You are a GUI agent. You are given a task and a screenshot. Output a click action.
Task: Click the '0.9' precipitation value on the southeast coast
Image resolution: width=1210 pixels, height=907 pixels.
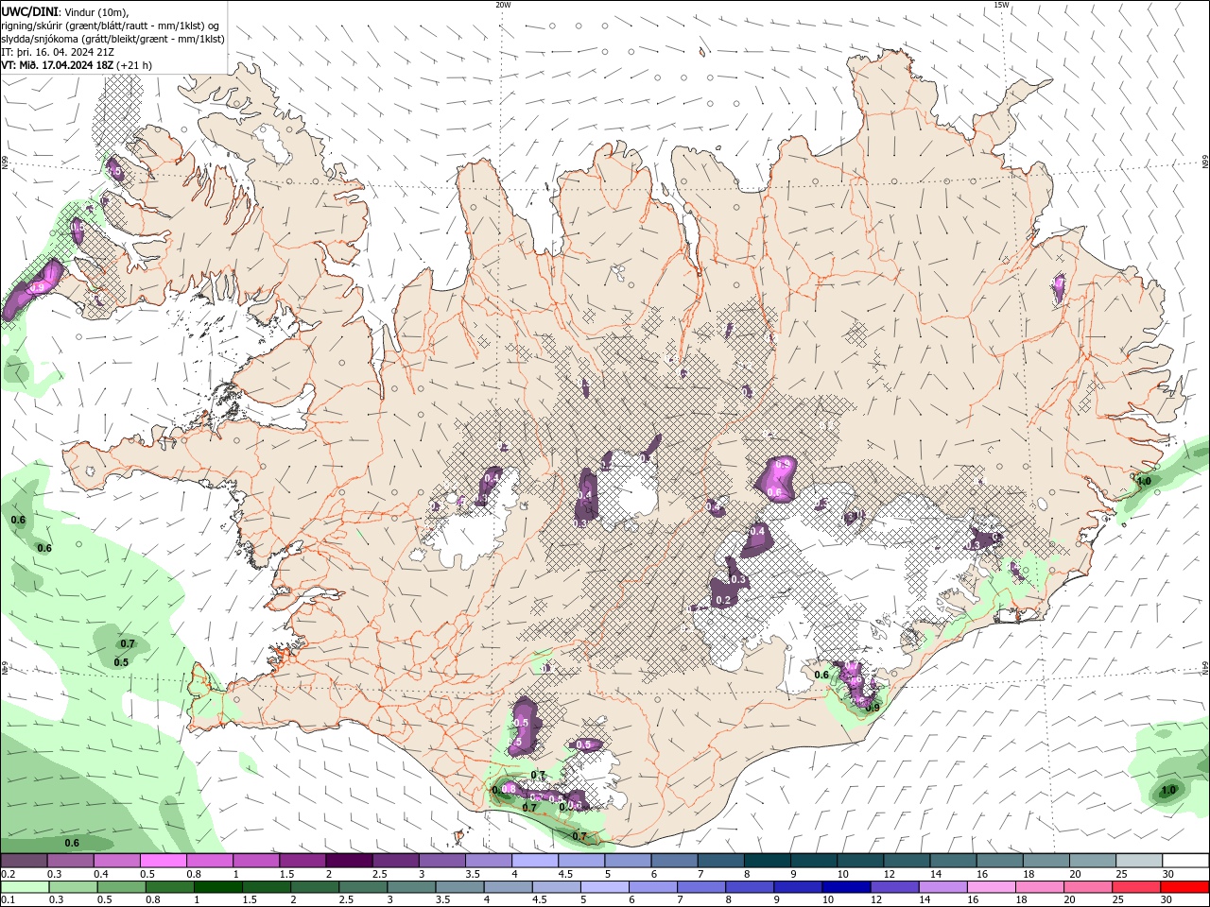click(873, 708)
